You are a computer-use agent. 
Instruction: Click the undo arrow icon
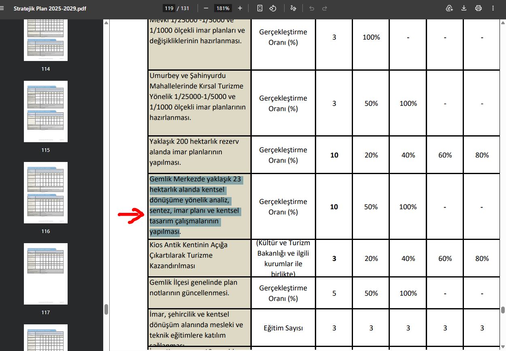311,8
